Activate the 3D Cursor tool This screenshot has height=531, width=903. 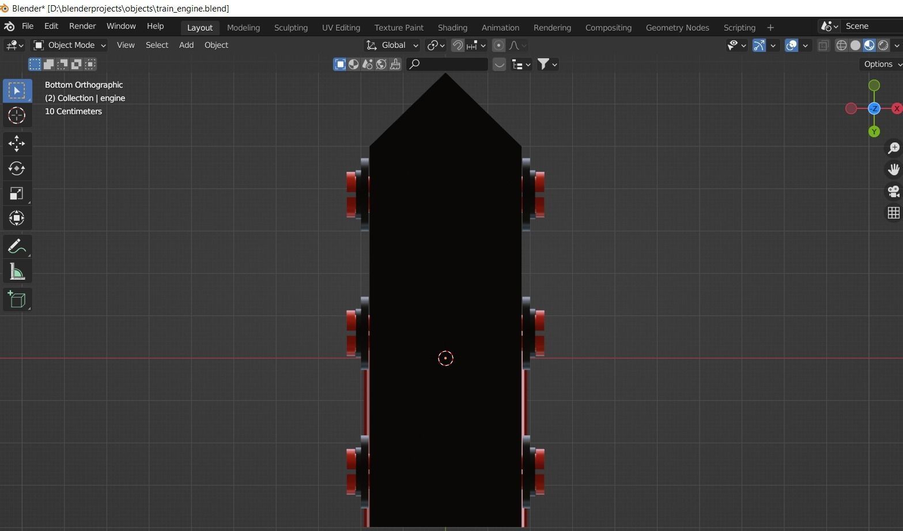17,115
